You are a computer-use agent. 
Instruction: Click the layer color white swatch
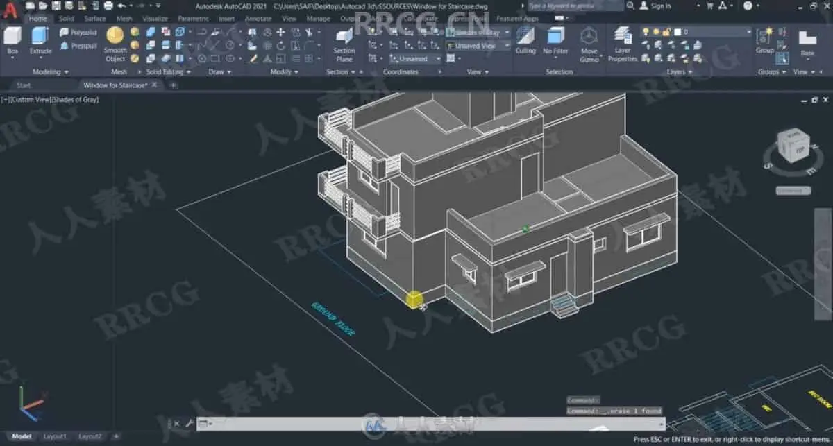pos(677,32)
